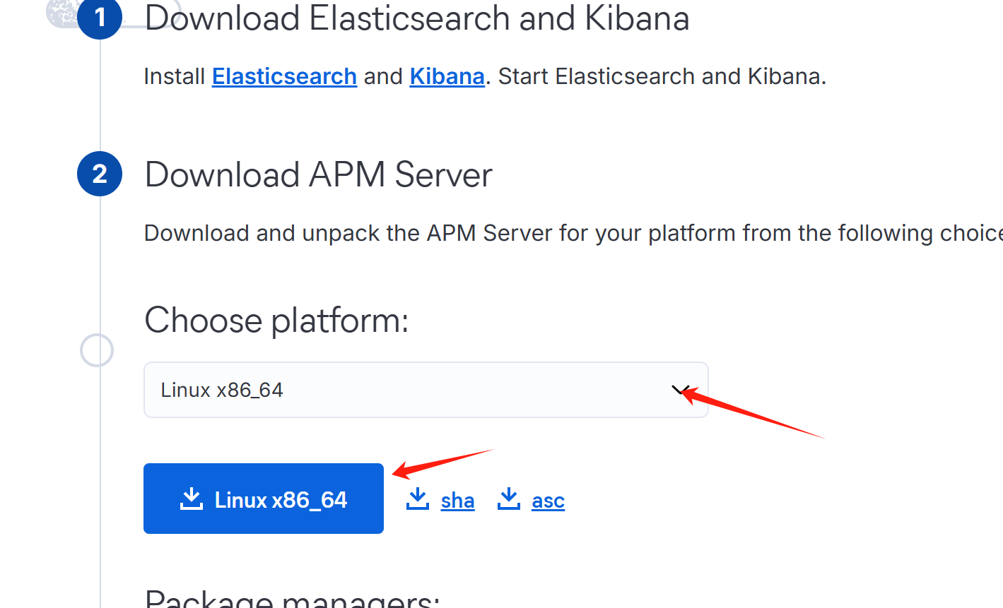
Task: Click the 'Package managers:' heading
Action: click(292, 599)
